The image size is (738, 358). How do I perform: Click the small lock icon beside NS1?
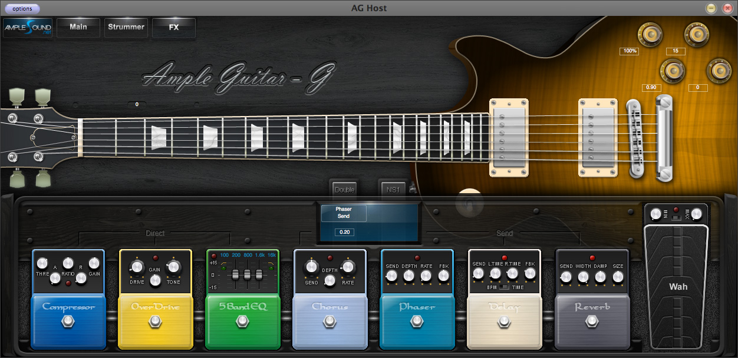pyautogui.click(x=413, y=189)
